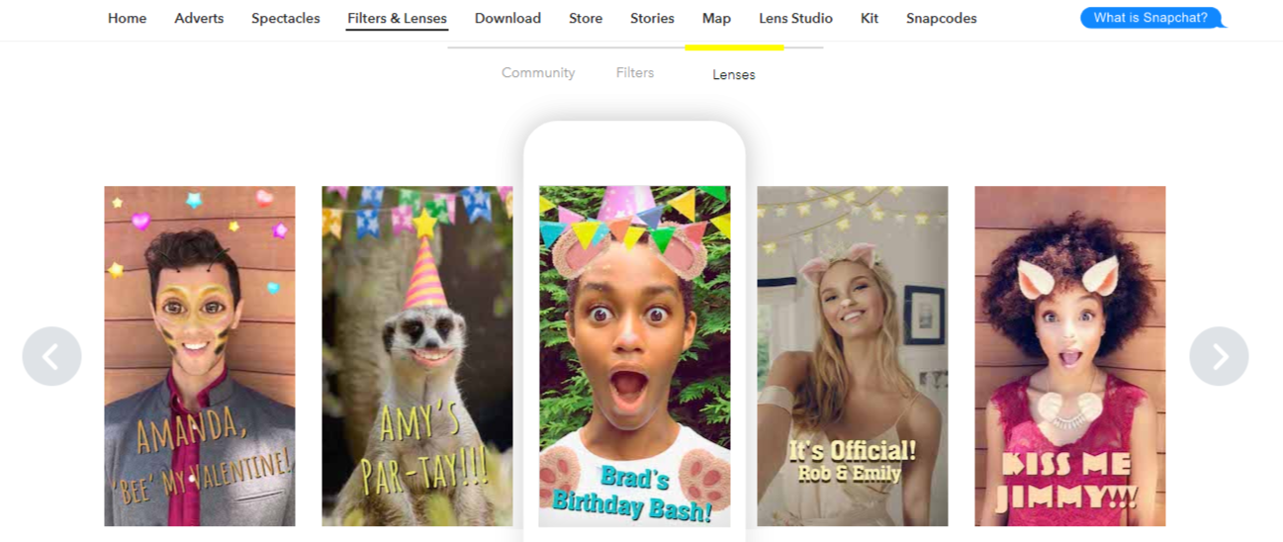
Task: Switch to the Community tab
Action: pyautogui.click(x=538, y=73)
